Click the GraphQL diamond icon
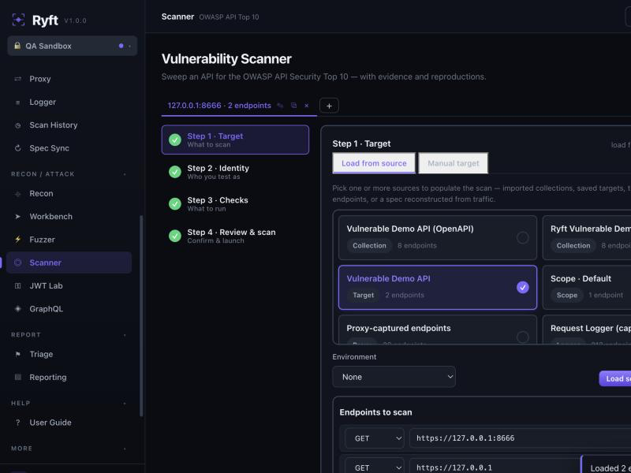This screenshot has height=473, width=631. click(17, 309)
